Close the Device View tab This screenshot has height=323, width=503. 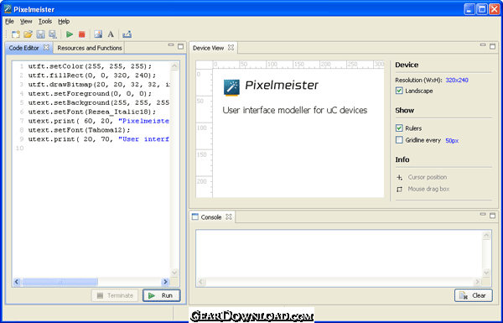pos(231,48)
